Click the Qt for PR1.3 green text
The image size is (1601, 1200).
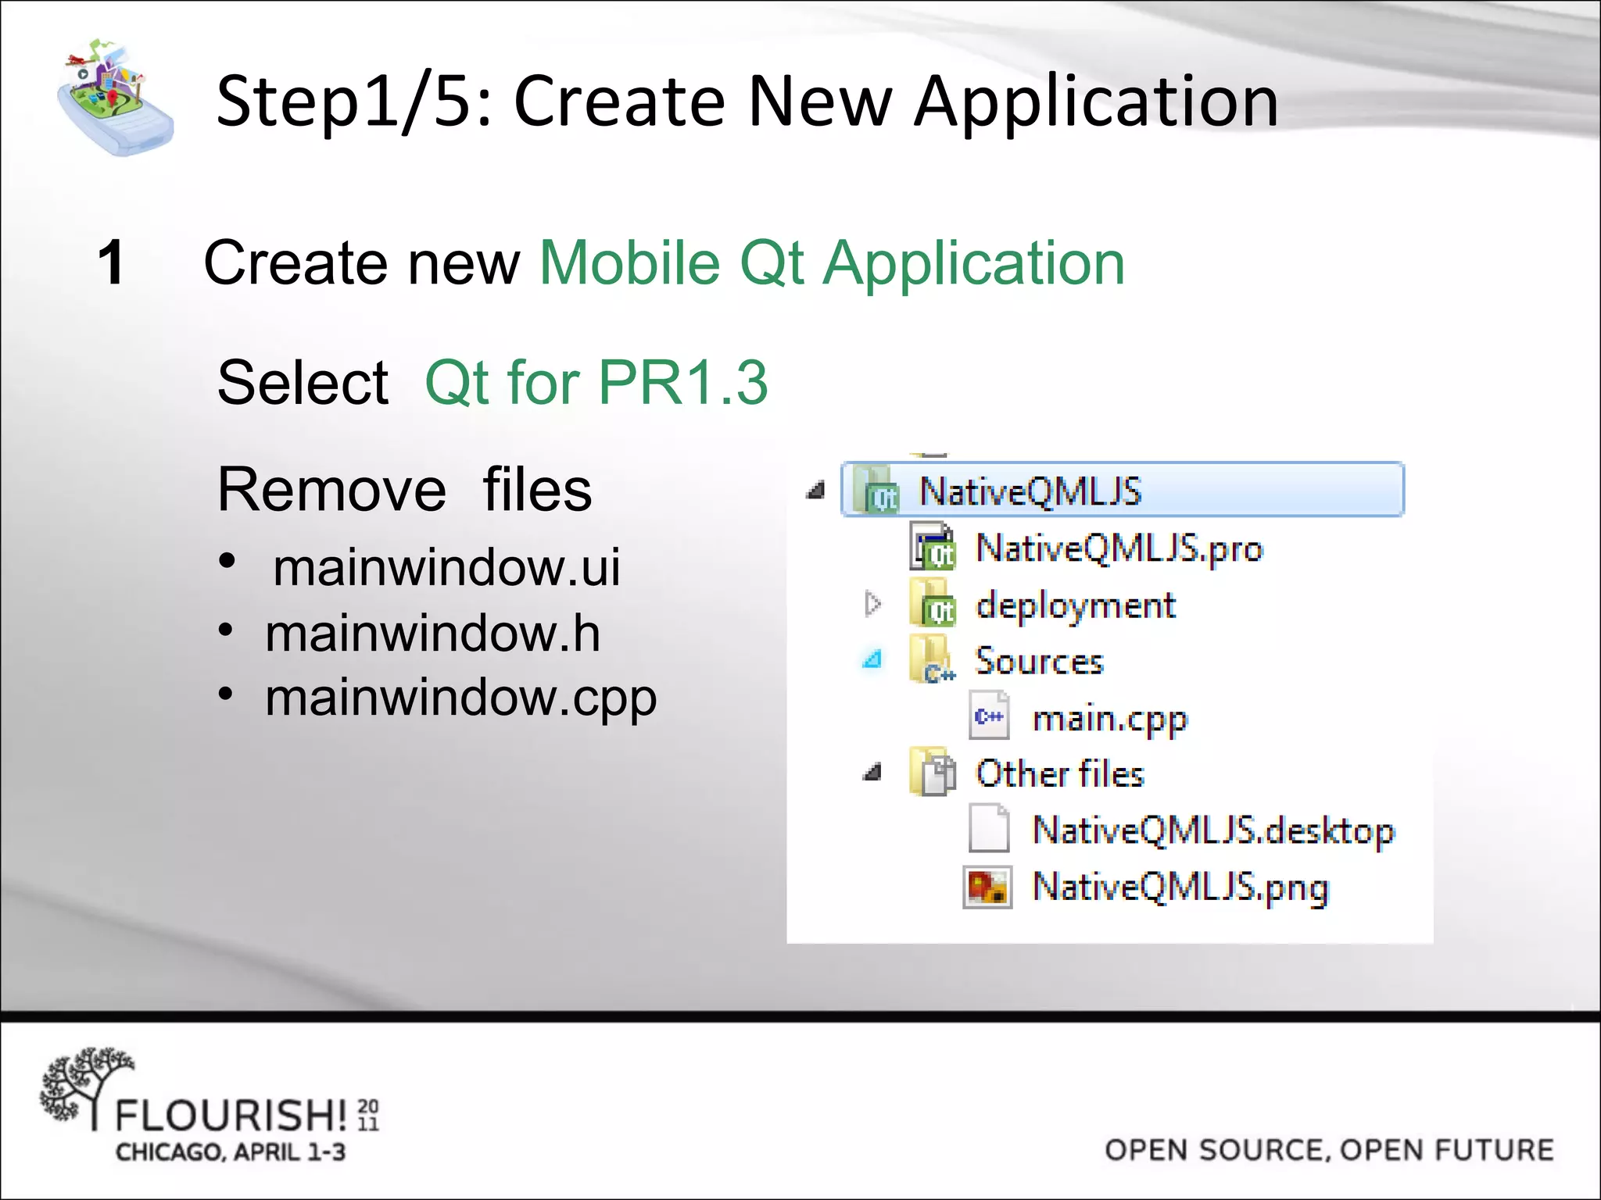[x=596, y=383]
